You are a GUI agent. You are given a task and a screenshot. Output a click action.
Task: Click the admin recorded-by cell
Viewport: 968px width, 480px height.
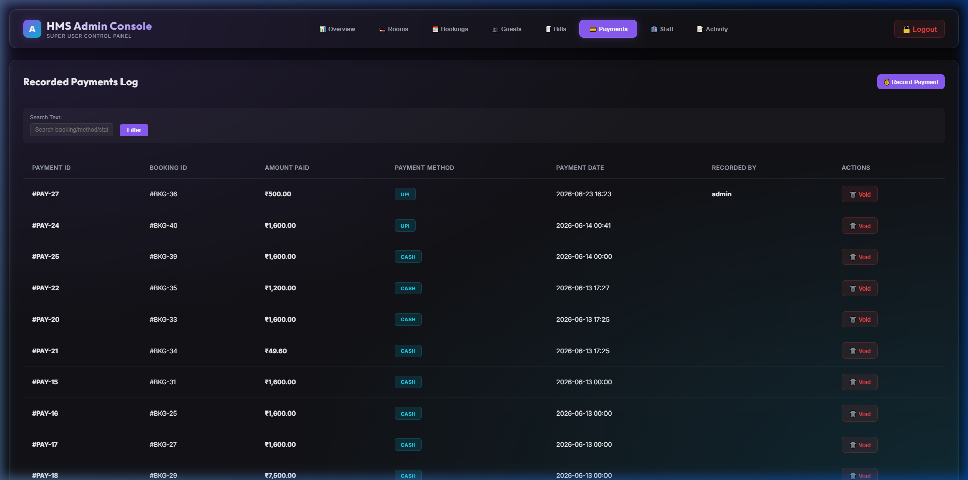(x=721, y=194)
